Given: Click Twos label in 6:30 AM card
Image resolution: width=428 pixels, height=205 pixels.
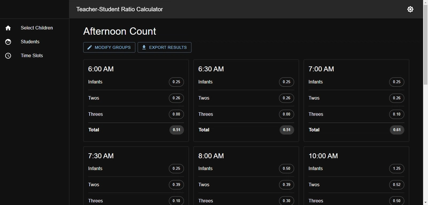Looking at the screenshot, I should [x=204, y=98].
